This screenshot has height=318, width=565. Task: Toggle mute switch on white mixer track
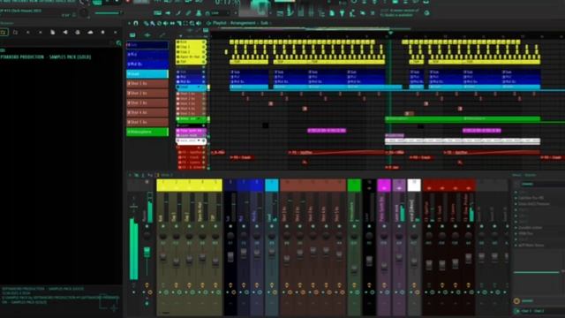pyautogui.click(x=414, y=226)
